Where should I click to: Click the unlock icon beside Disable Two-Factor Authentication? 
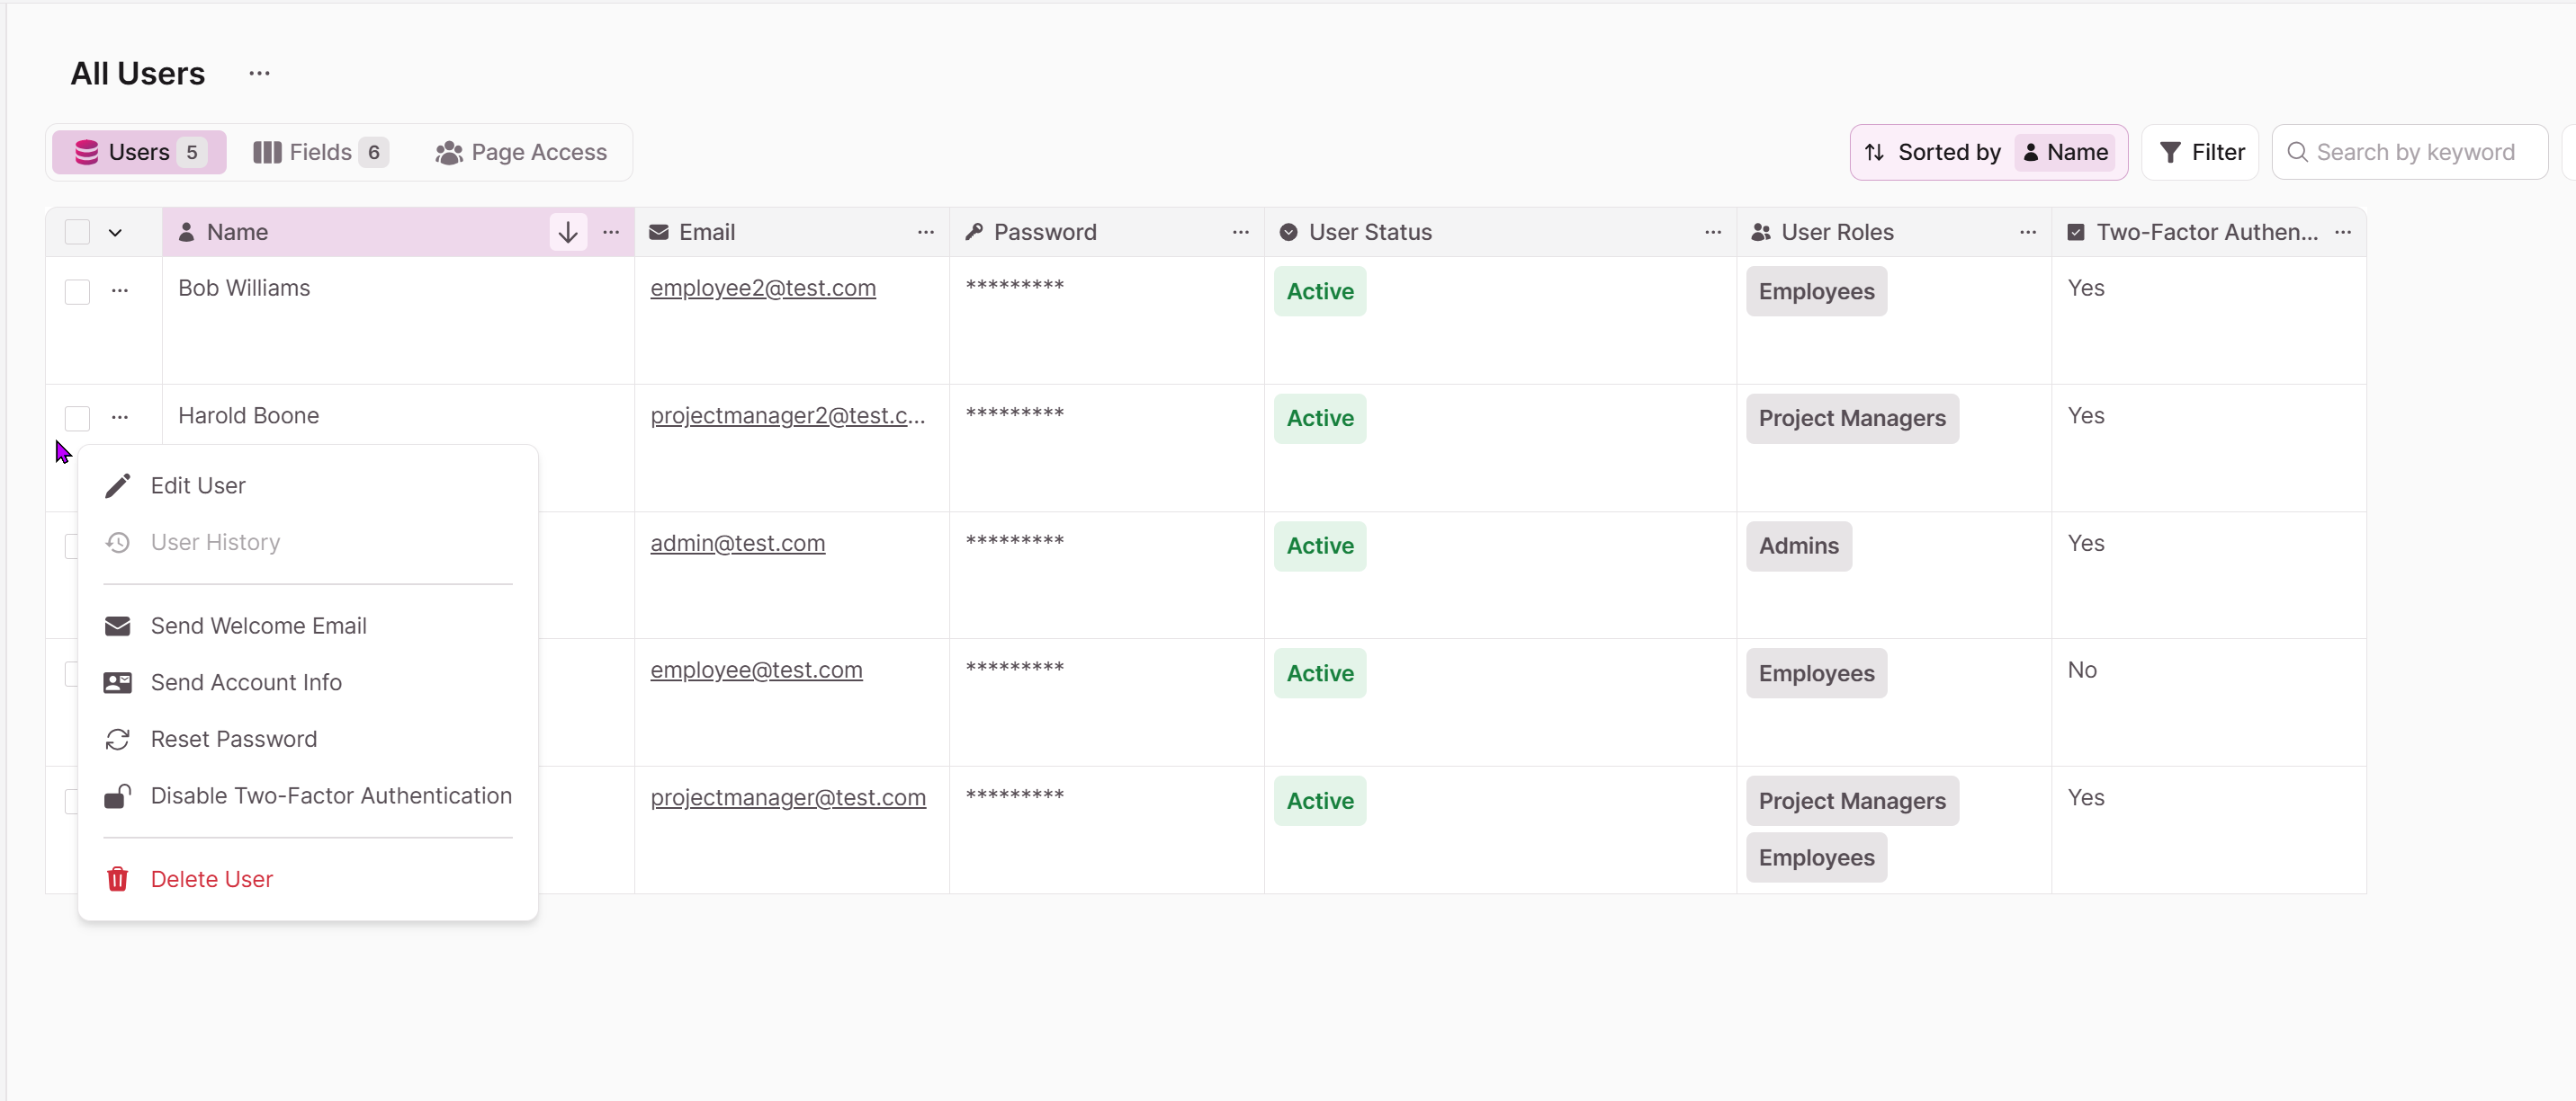pos(117,795)
